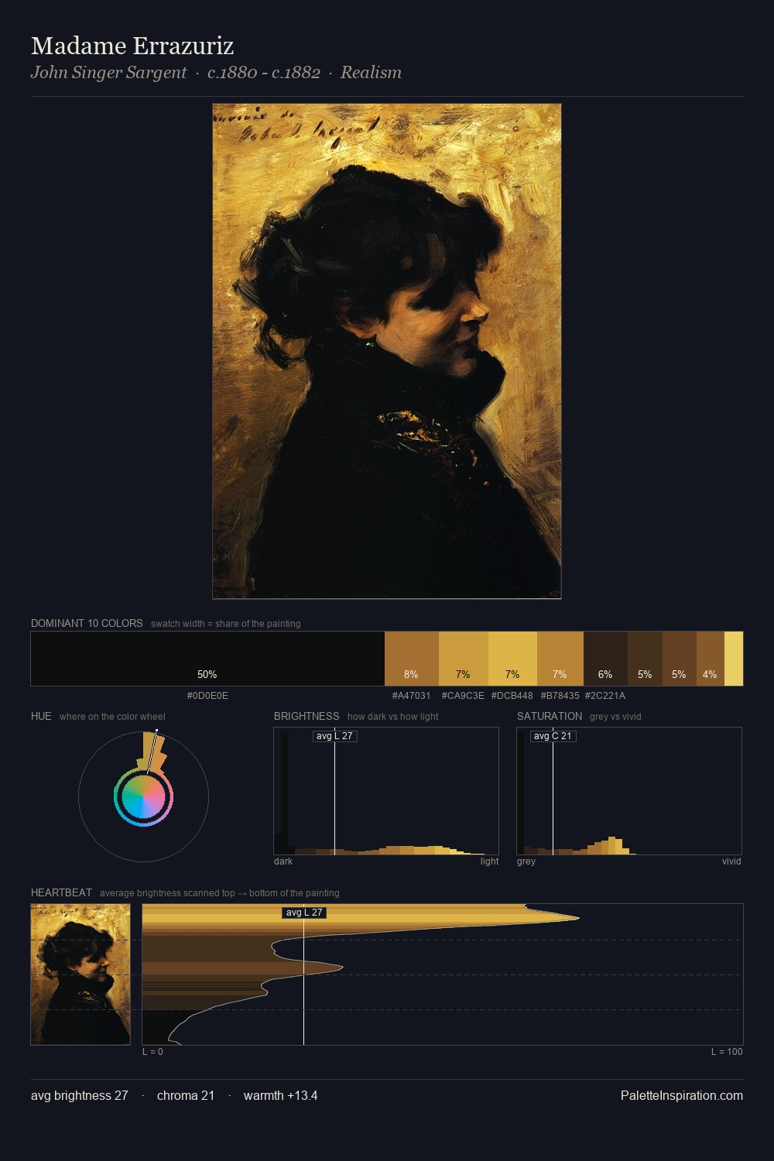774x1161 pixels.
Task: Click the "BRIGHTNESS" section heading
Action: pyautogui.click(x=307, y=716)
